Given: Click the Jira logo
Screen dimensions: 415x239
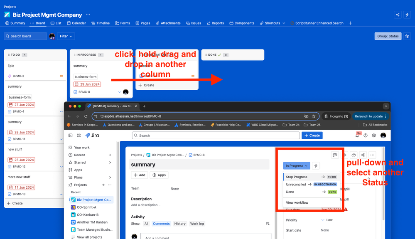Looking at the screenshot, I should pos(92,135).
